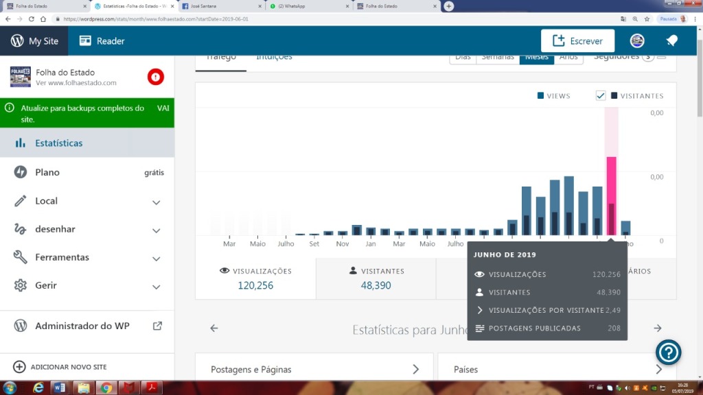Select the Dias period tab
Image resolution: width=703 pixels, height=395 pixels.
click(463, 57)
